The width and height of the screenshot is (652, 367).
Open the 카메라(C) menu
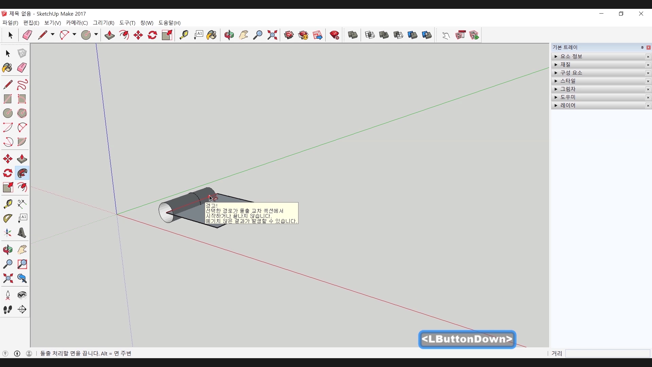tap(77, 23)
